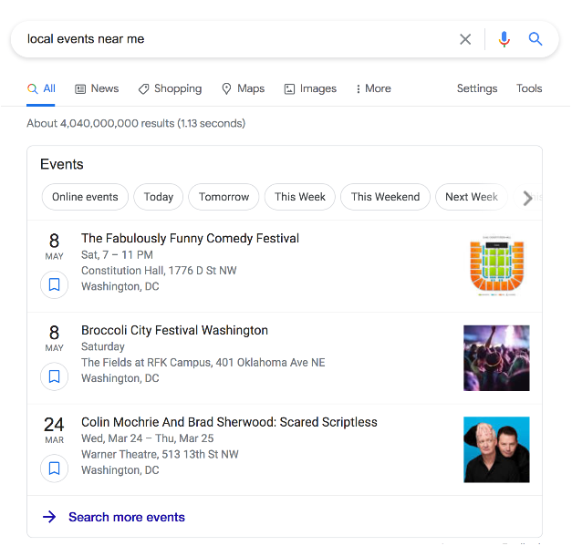Open the Settings menu
This screenshot has width=572, height=546.
point(477,88)
